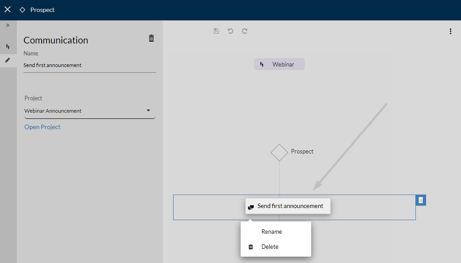Image resolution: width=461 pixels, height=263 pixels.
Task: Follow the Open Project link
Action: pyautogui.click(x=43, y=127)
